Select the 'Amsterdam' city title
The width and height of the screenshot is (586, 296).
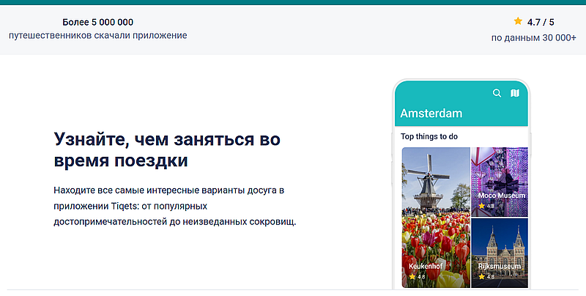pyautogui.click(x=431, y=114)
